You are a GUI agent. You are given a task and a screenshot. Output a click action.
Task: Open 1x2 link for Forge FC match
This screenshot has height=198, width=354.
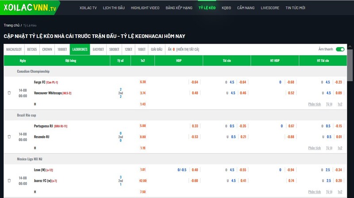pyautogui.click(x=340, y=104)
